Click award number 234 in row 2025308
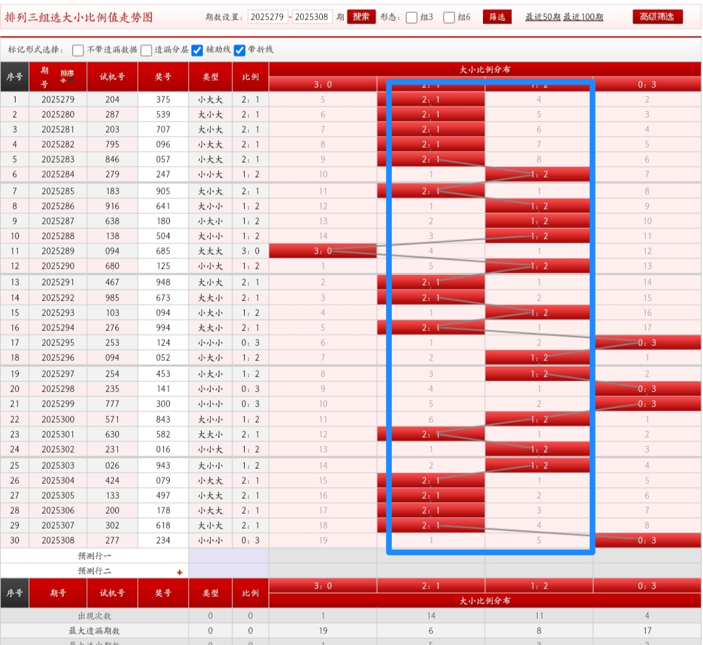 tap(163, 540)
